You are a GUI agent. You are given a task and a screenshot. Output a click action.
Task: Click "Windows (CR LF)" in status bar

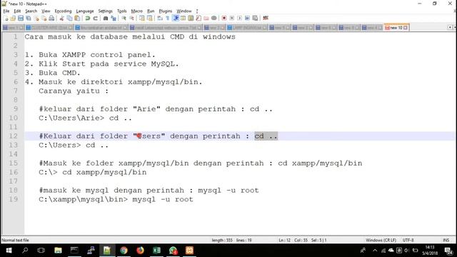coord(381,240)
